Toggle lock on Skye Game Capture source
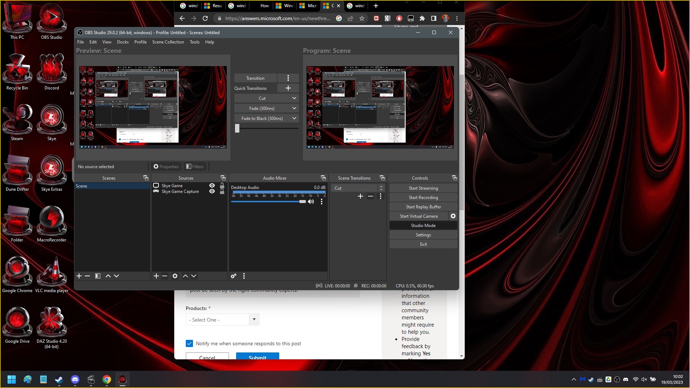This screenshot has width=690, height=388. 222,191
